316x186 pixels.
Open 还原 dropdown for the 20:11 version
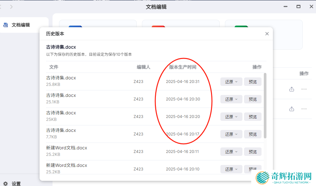click(x=231, y=152)
